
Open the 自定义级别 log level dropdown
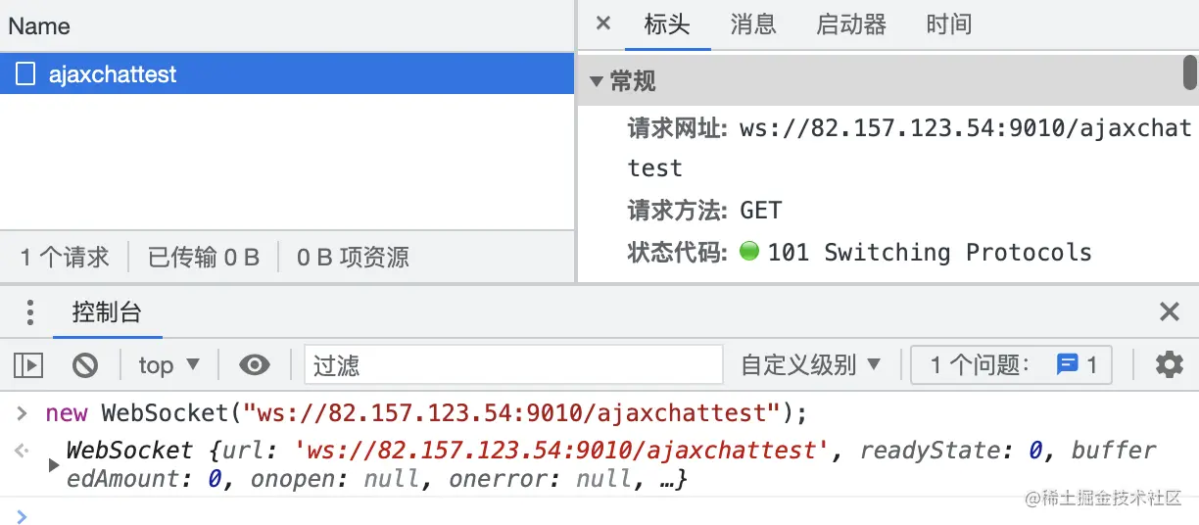[810, 365]
